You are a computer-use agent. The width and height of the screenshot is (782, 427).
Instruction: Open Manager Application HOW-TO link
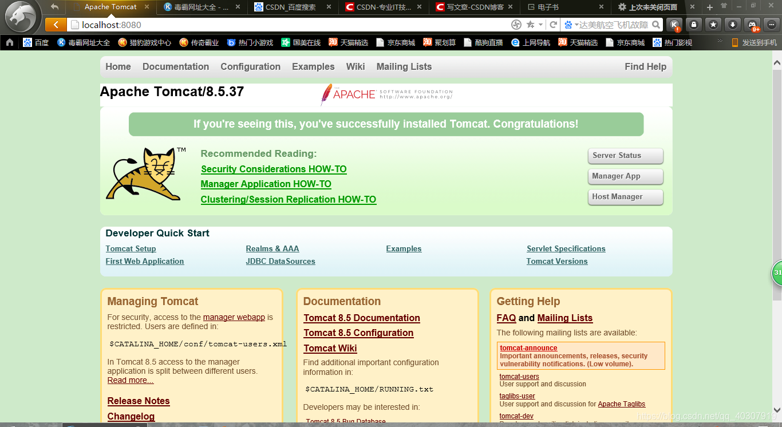pos(266,184)
